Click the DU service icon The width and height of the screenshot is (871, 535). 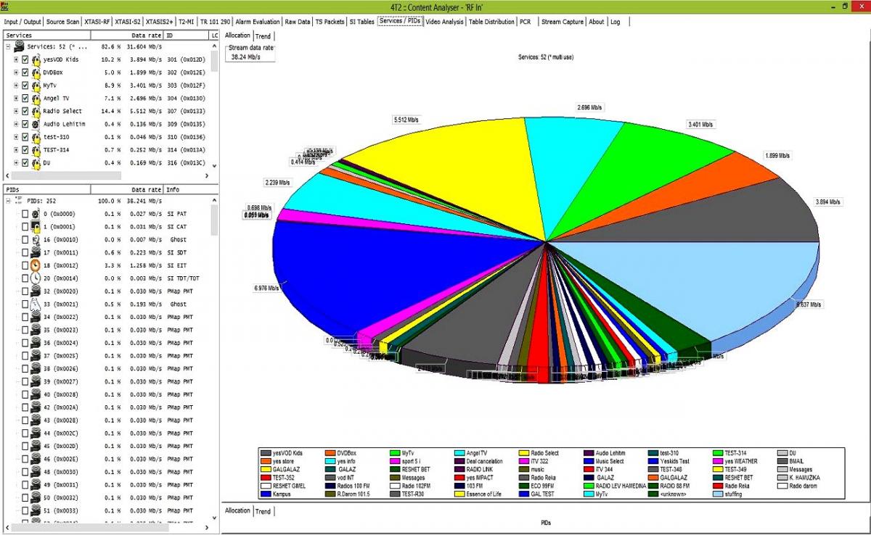pyautogui.click(x=36, y=162)
